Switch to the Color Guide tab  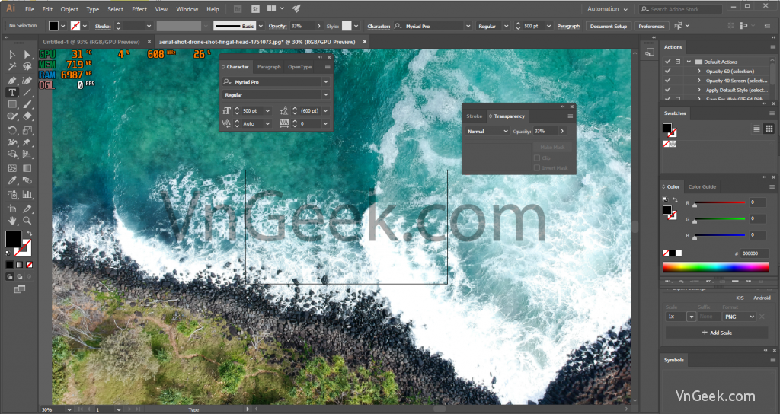click(702, 187)
